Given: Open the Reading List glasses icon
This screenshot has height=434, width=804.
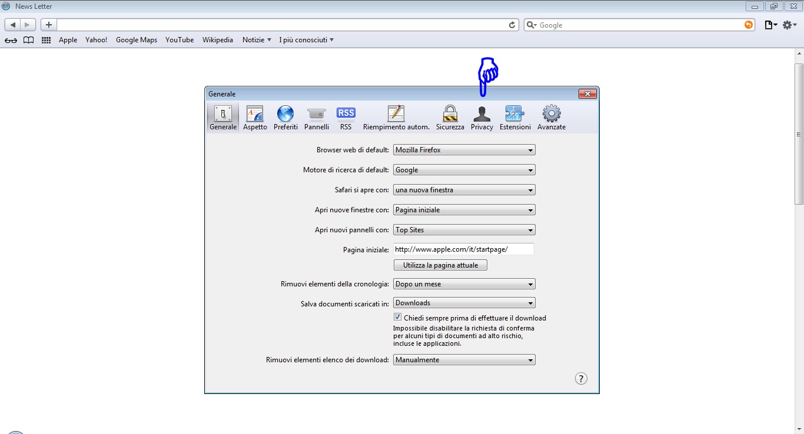Looking at the screenshot, I should (11, 40).
